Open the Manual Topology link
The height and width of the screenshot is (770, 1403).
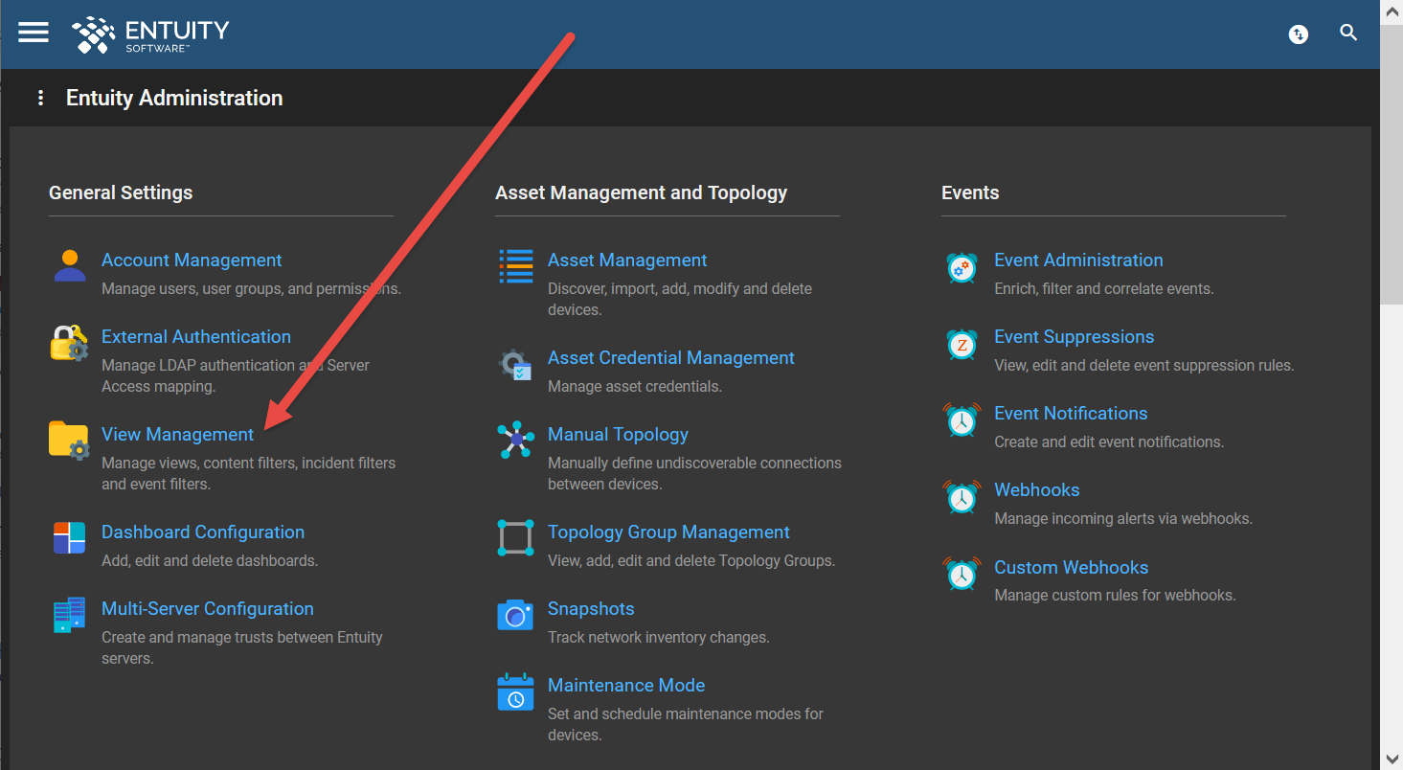618,435
